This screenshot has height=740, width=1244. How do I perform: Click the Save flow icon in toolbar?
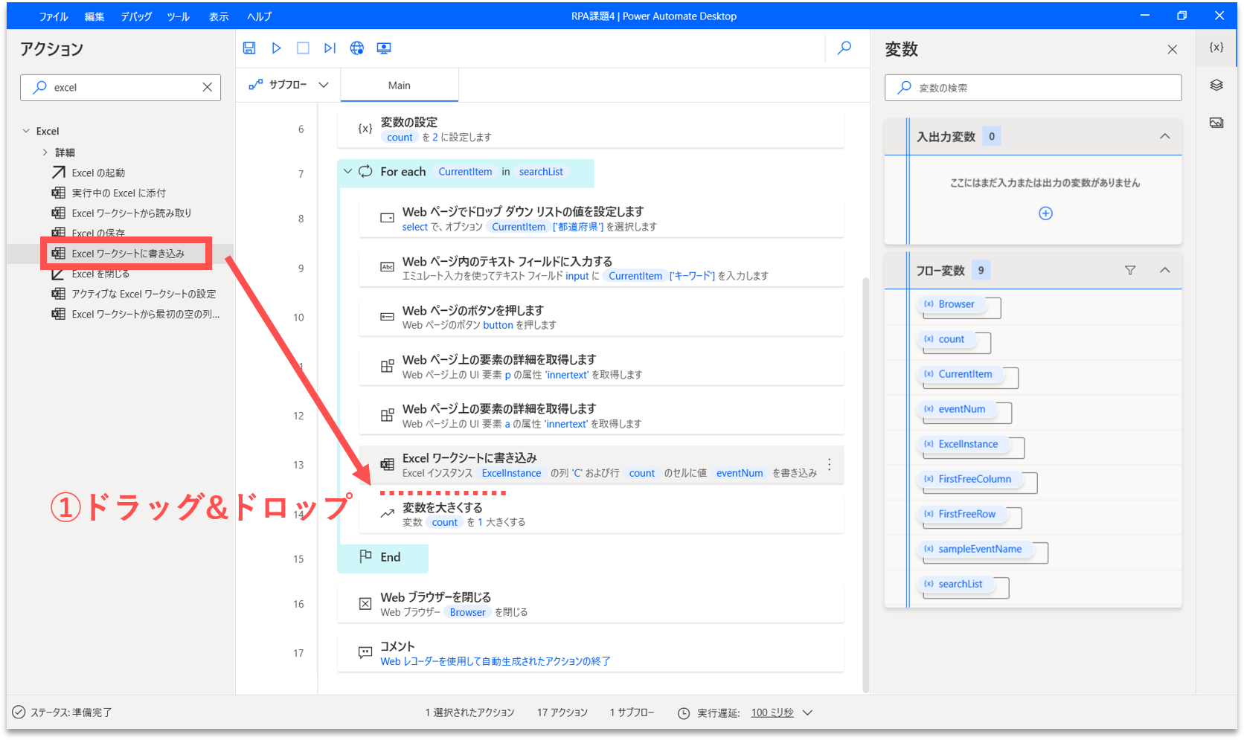point(249,48)
